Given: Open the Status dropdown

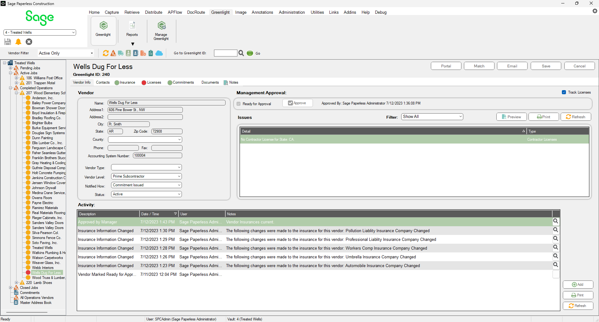Looking at the screenshot, I should (x=146, y=194).
